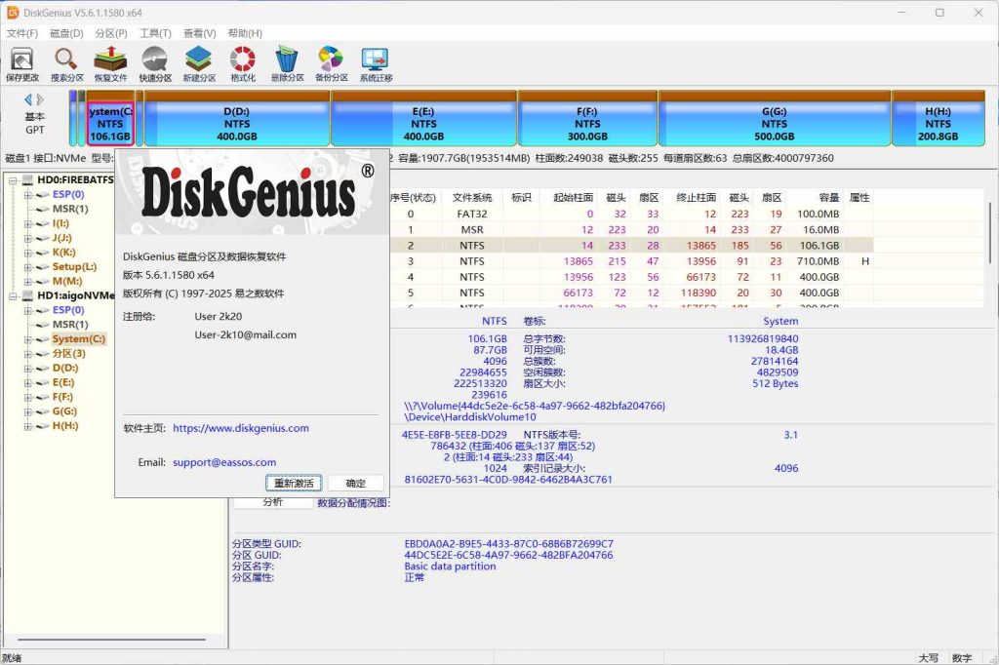Click the disk tree horizontal scrollbar

[x=111, y=639]
